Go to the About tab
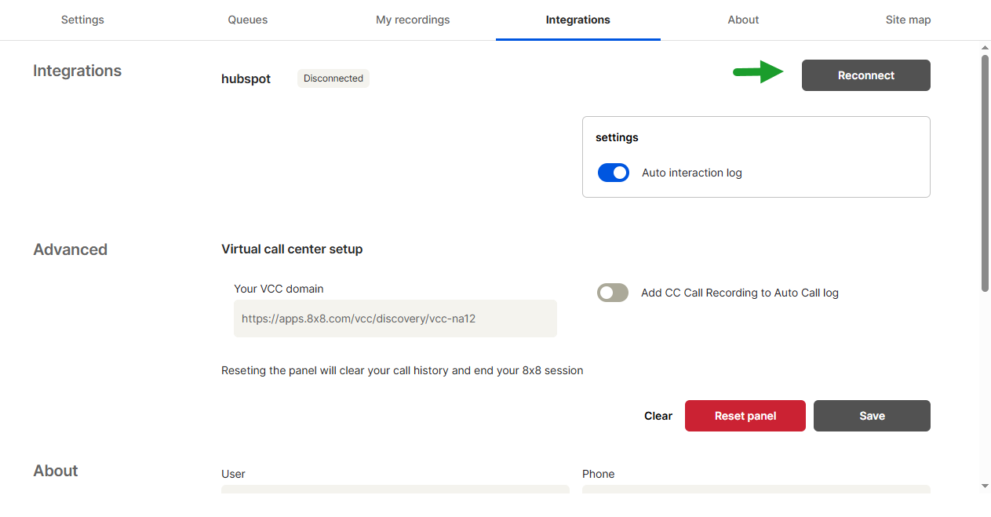This screenshot has width=991, height=517. pos(743,20)
